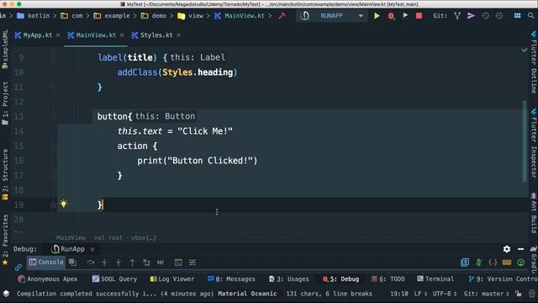Close the MyApp.kt tab

point(58,35)
